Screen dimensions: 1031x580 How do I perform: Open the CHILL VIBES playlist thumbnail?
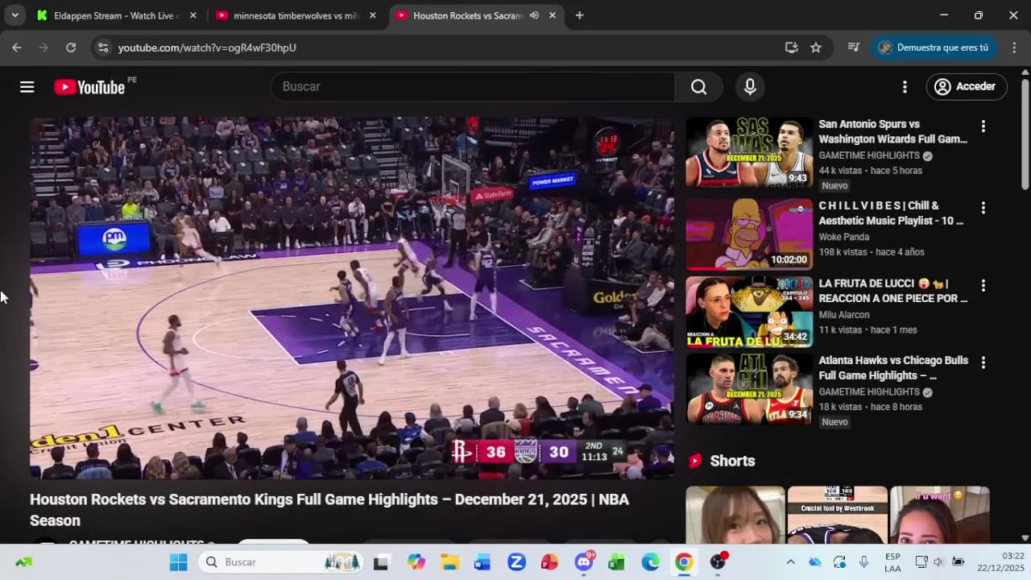coord(749,234)
